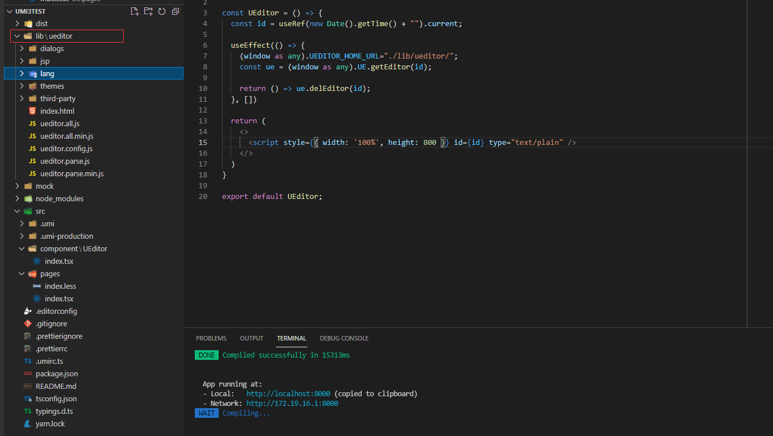Click the node_modules folder icon

[x=28, y=198]
